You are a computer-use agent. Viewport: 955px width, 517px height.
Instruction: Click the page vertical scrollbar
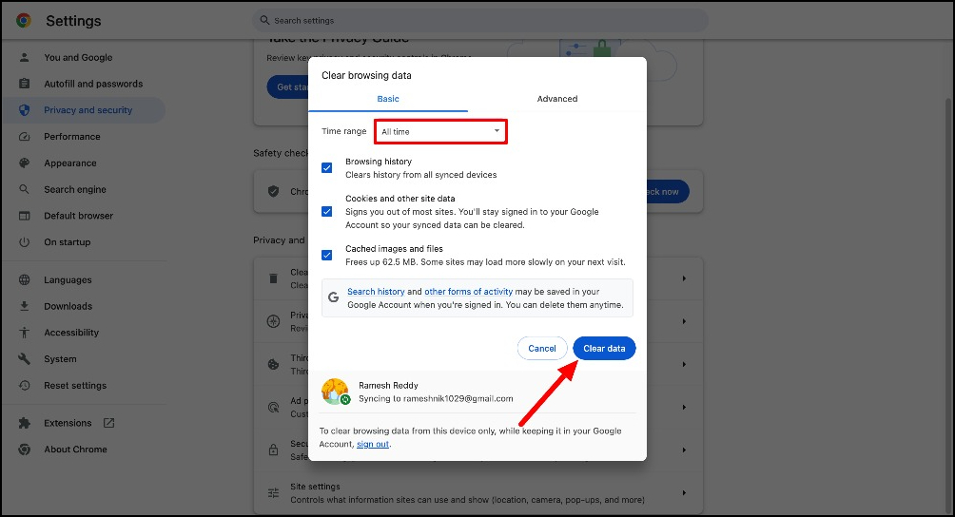(x=949, y=304)
